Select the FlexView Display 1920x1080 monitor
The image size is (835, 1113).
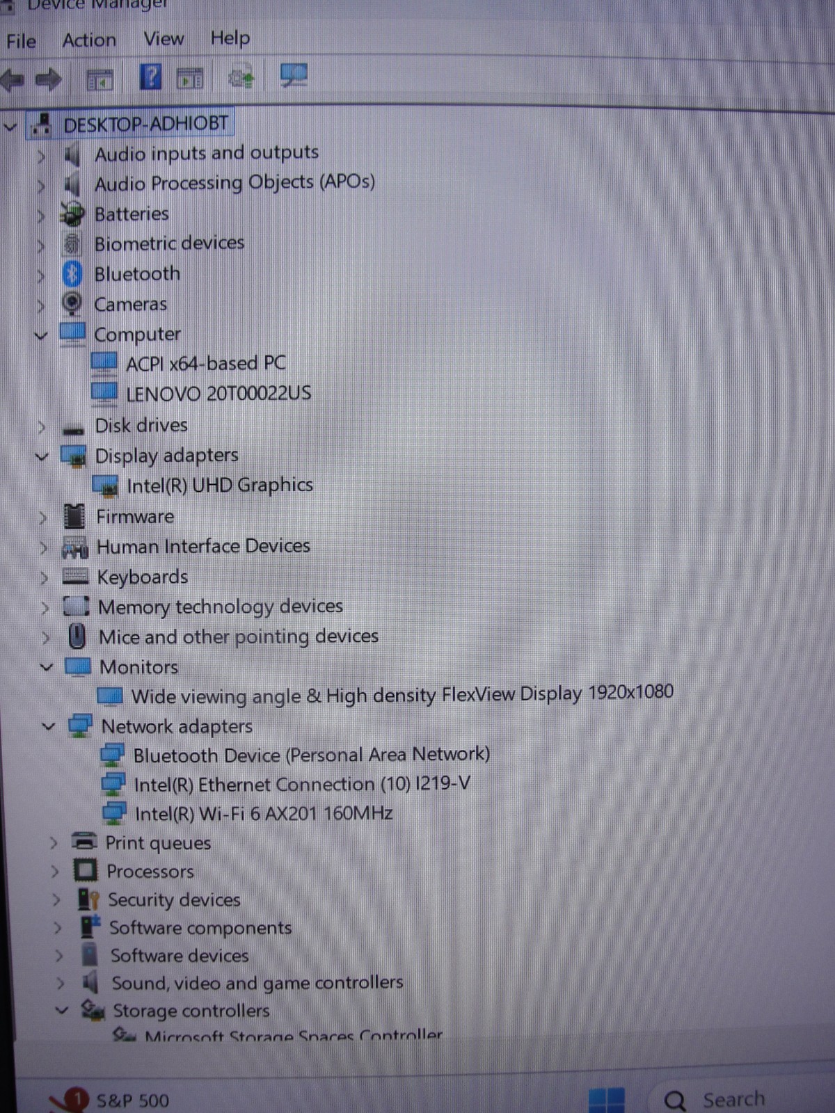click(x=402, y=694)
